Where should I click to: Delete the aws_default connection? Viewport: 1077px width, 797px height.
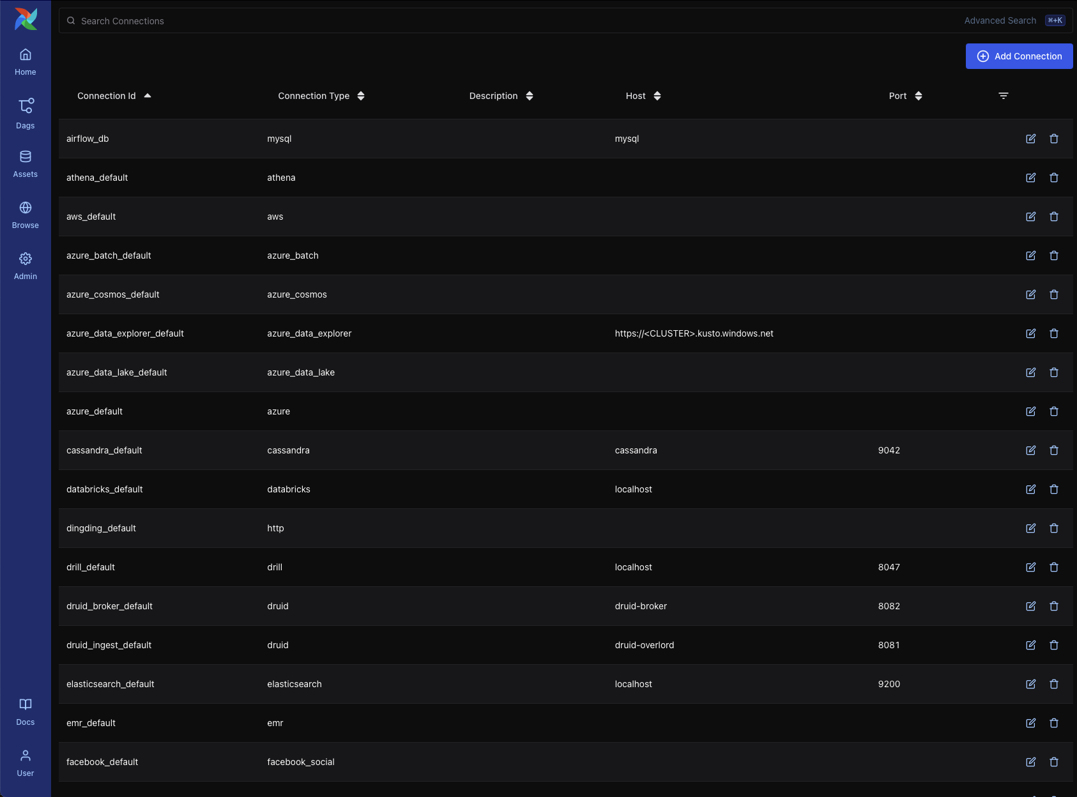[1053, 216]
